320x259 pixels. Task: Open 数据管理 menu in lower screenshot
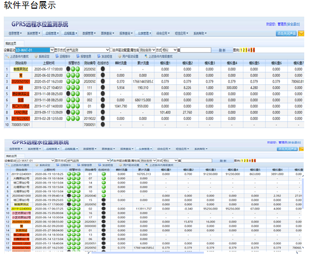[90, 149]
